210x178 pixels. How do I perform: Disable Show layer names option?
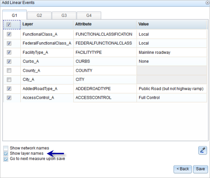coord(6,153)
